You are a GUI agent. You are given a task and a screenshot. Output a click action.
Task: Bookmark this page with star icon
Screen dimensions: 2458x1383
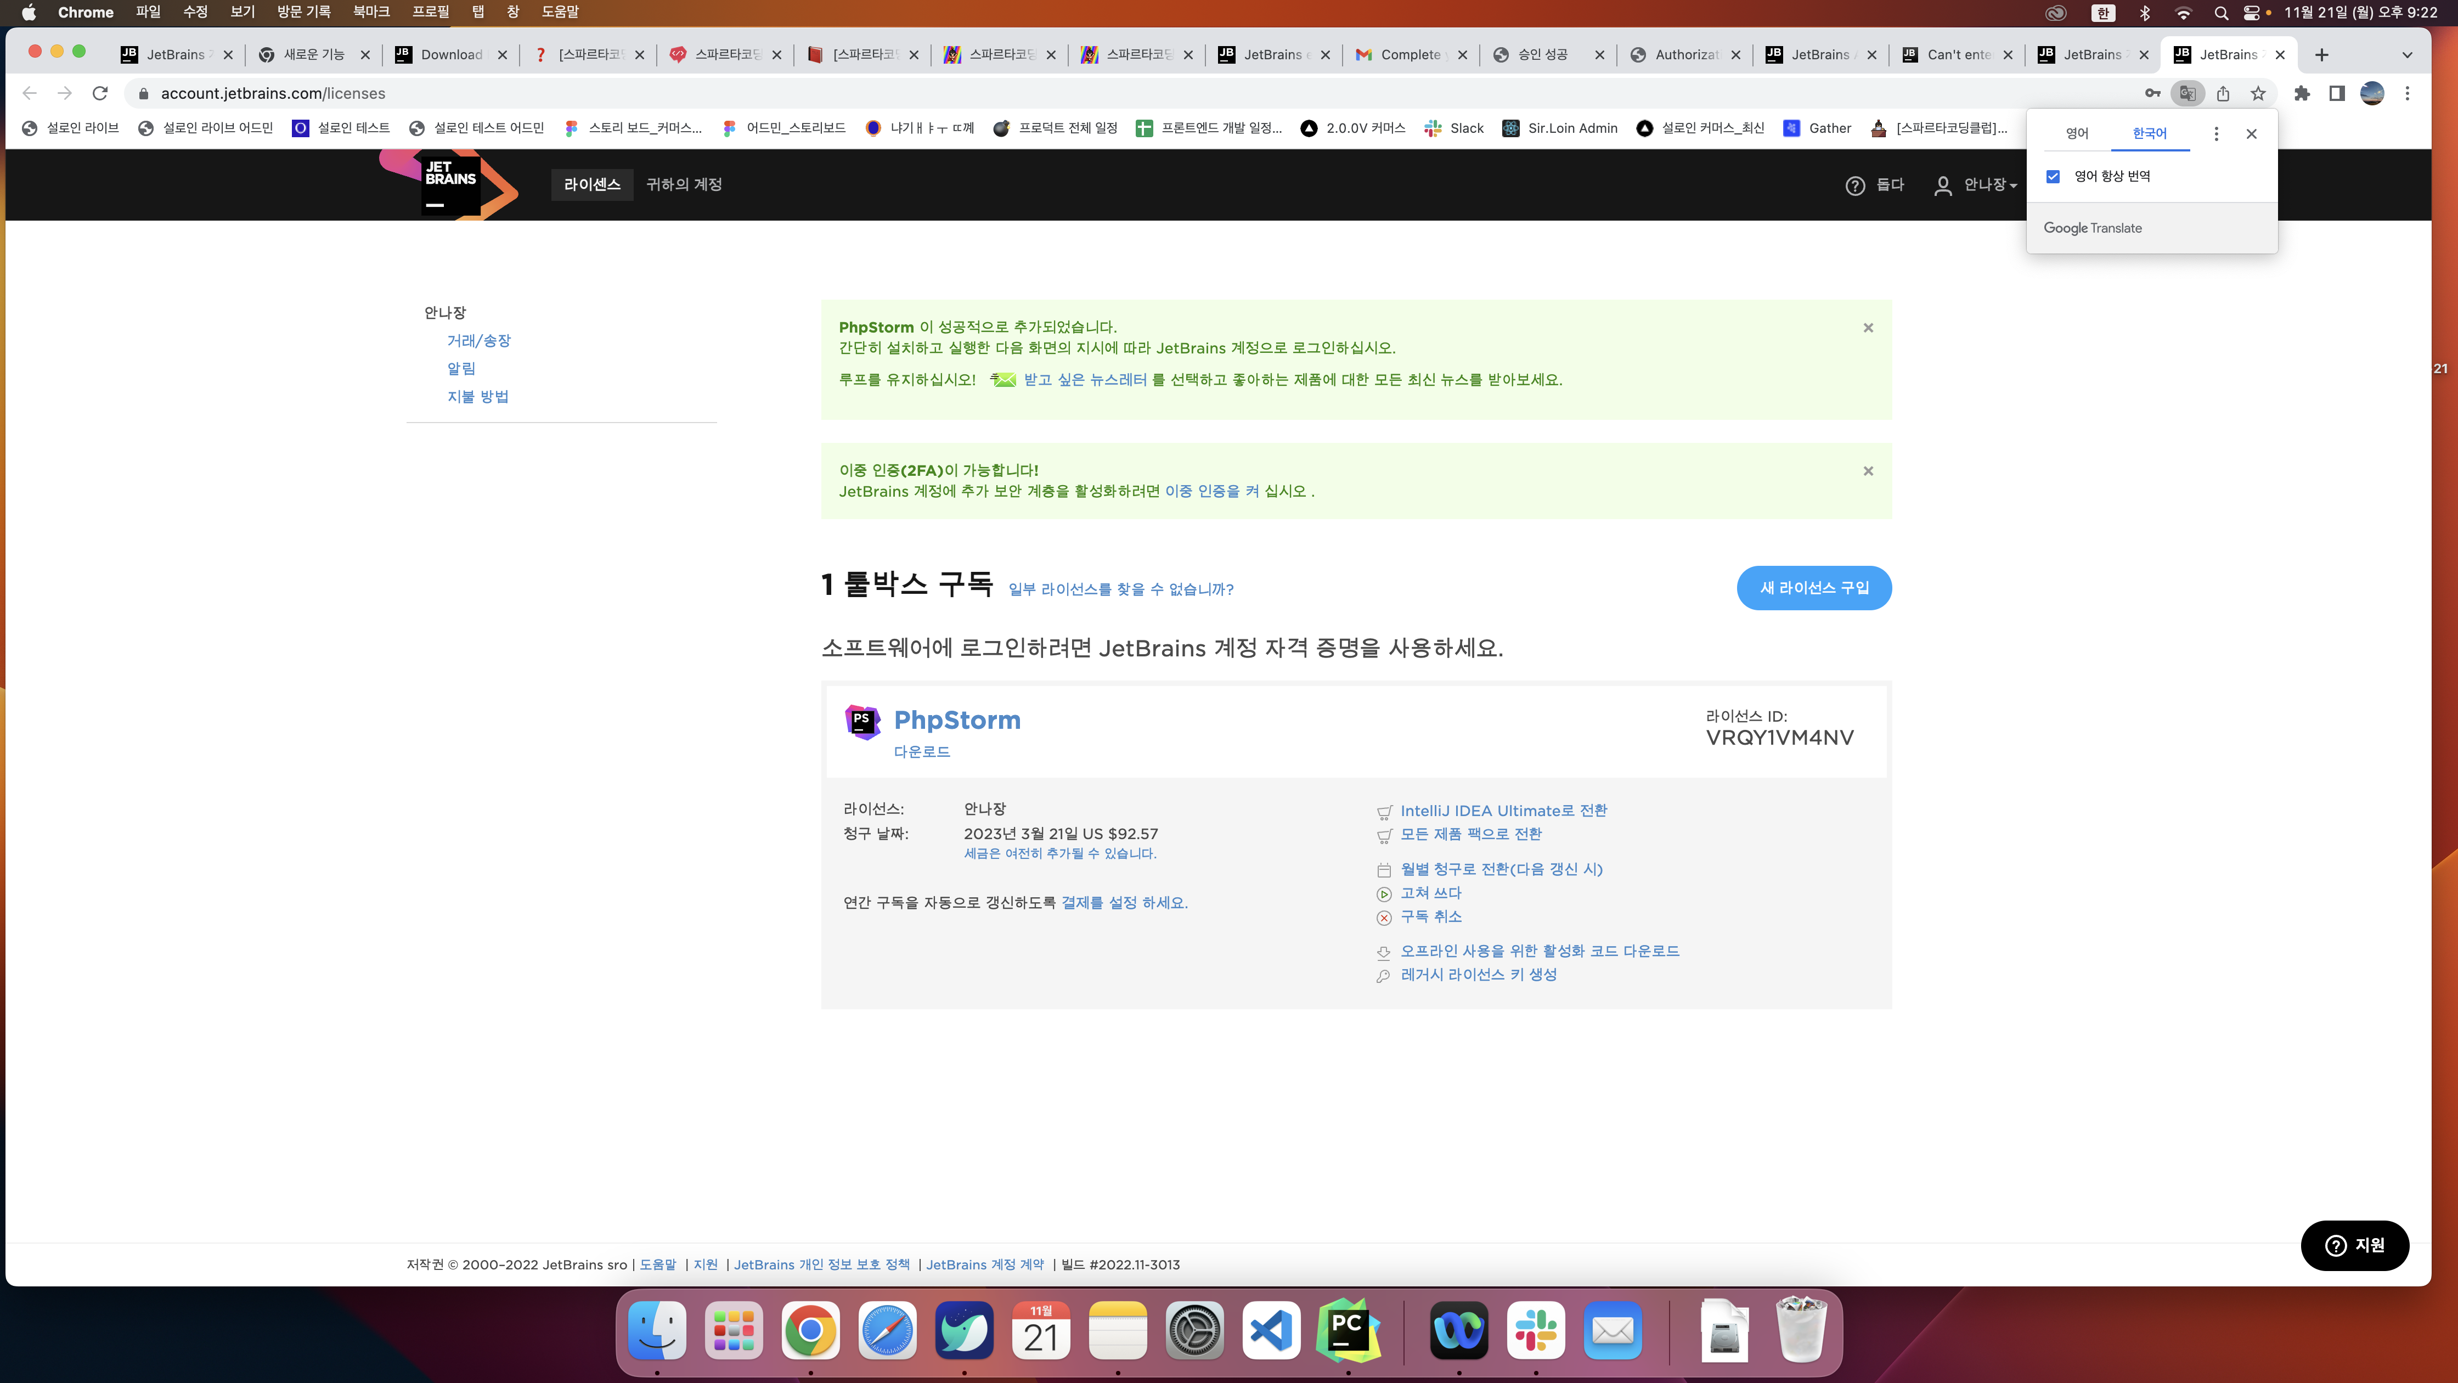(x=2258, y=93)
